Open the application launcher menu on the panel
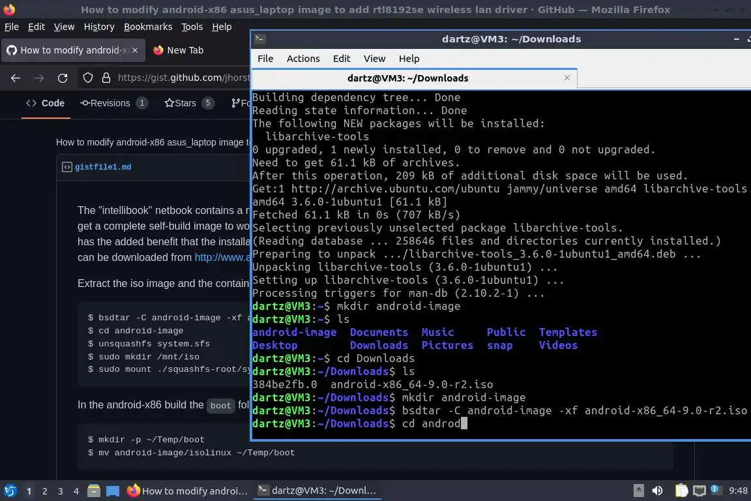The height and width of the screenshot is (501, 751). coord(10,491)
